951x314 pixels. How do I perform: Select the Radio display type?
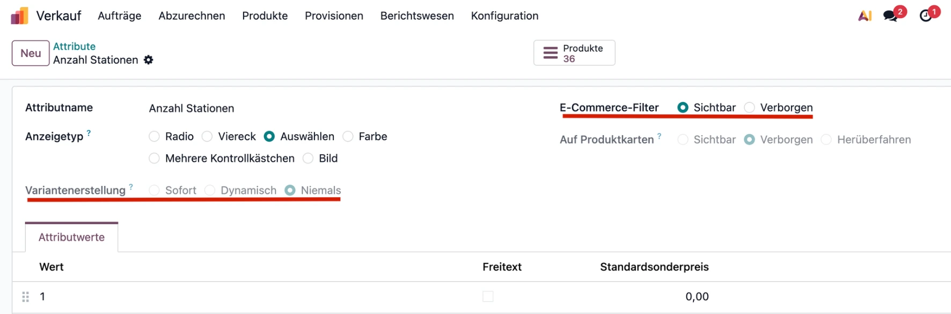[154, 136]
